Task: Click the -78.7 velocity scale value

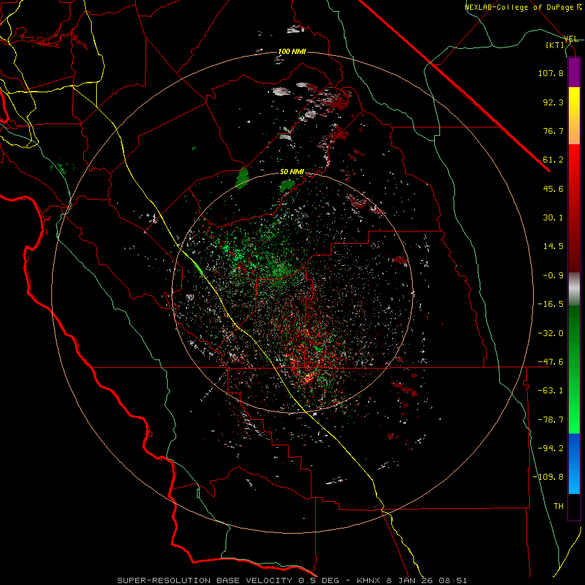Action: (551, 420)
